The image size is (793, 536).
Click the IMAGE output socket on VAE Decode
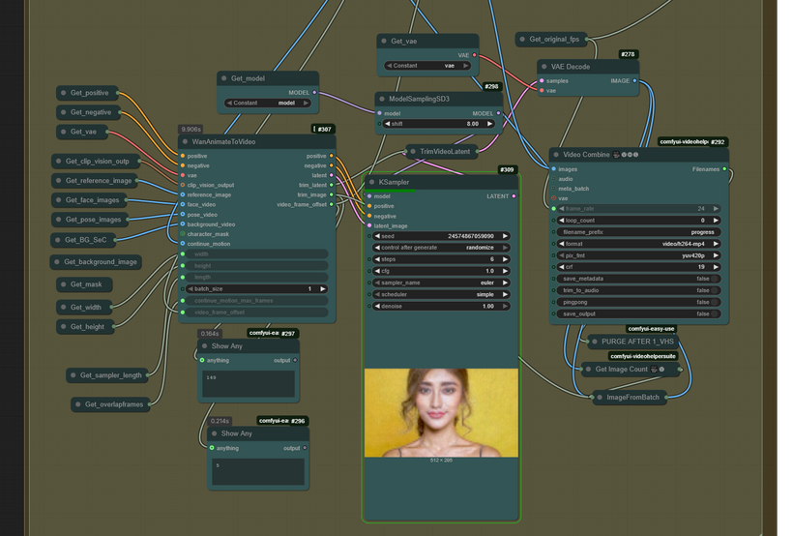(x=635, y=81)
